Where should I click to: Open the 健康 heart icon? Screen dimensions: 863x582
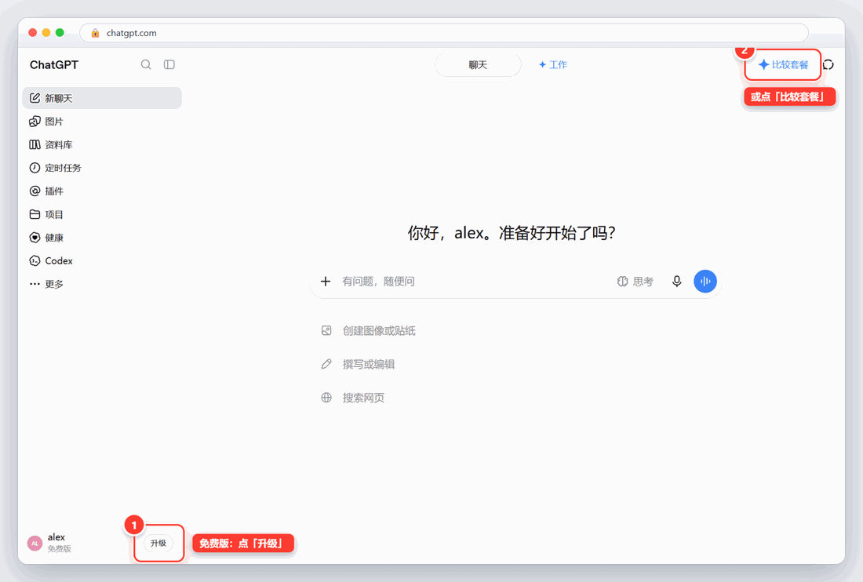(x=35, y=237)
